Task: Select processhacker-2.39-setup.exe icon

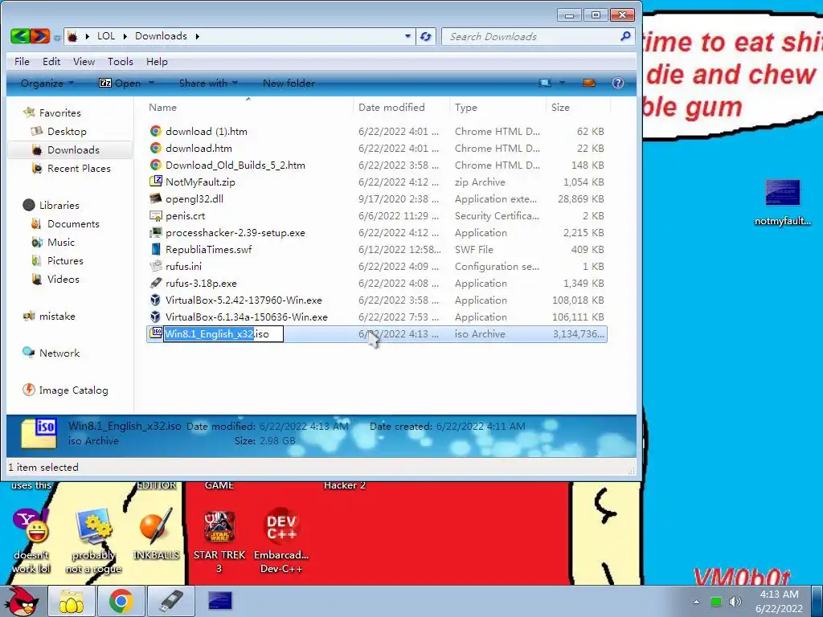Action: [155, 232]
